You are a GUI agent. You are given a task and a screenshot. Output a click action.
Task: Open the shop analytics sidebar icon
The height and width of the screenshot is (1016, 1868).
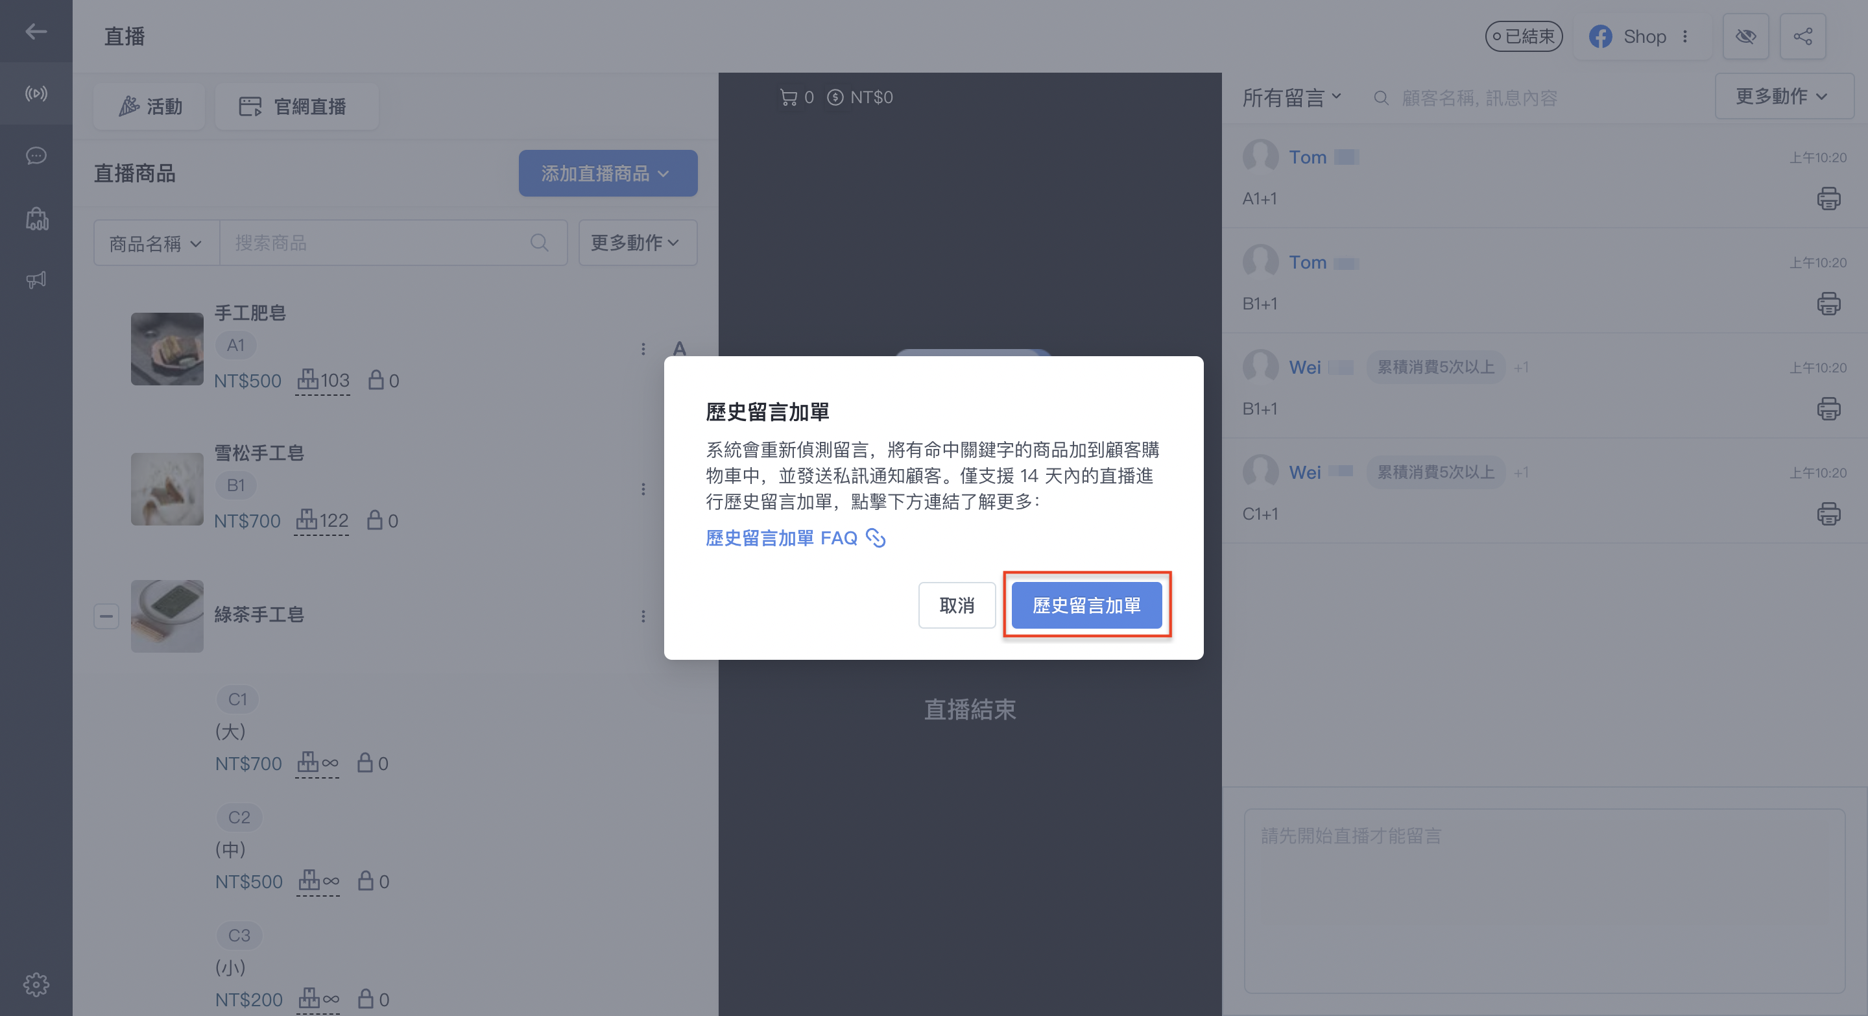pyautogui.click(x=36, y=218)
